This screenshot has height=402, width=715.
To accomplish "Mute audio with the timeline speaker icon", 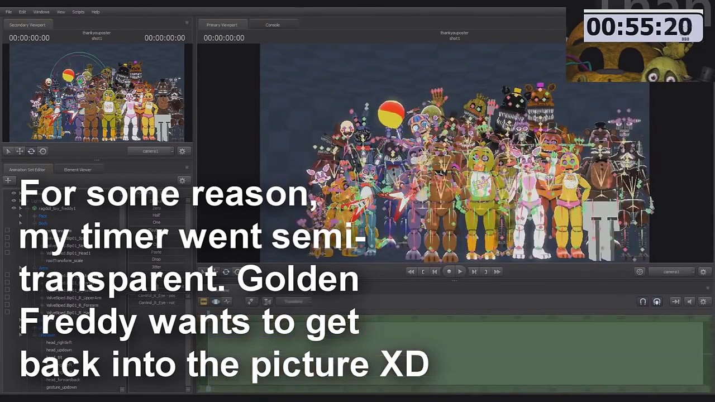I will (689, 301).
